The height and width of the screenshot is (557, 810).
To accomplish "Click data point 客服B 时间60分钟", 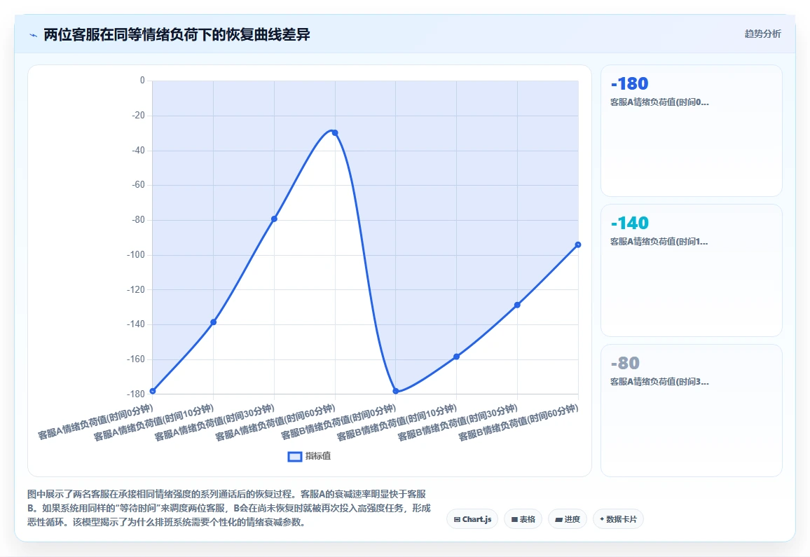I will (578, 245).
